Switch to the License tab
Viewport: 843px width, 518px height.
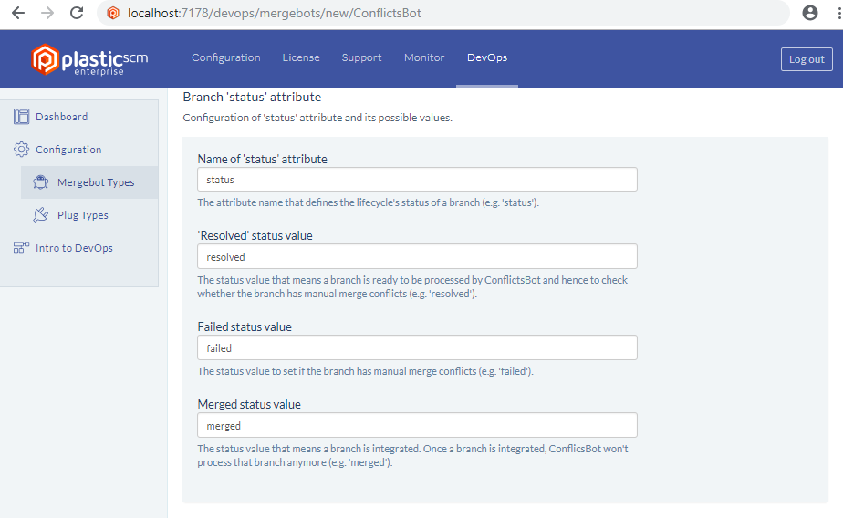[301, 57]
